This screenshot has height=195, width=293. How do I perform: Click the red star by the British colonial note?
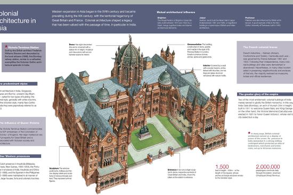tap(249, 133)
